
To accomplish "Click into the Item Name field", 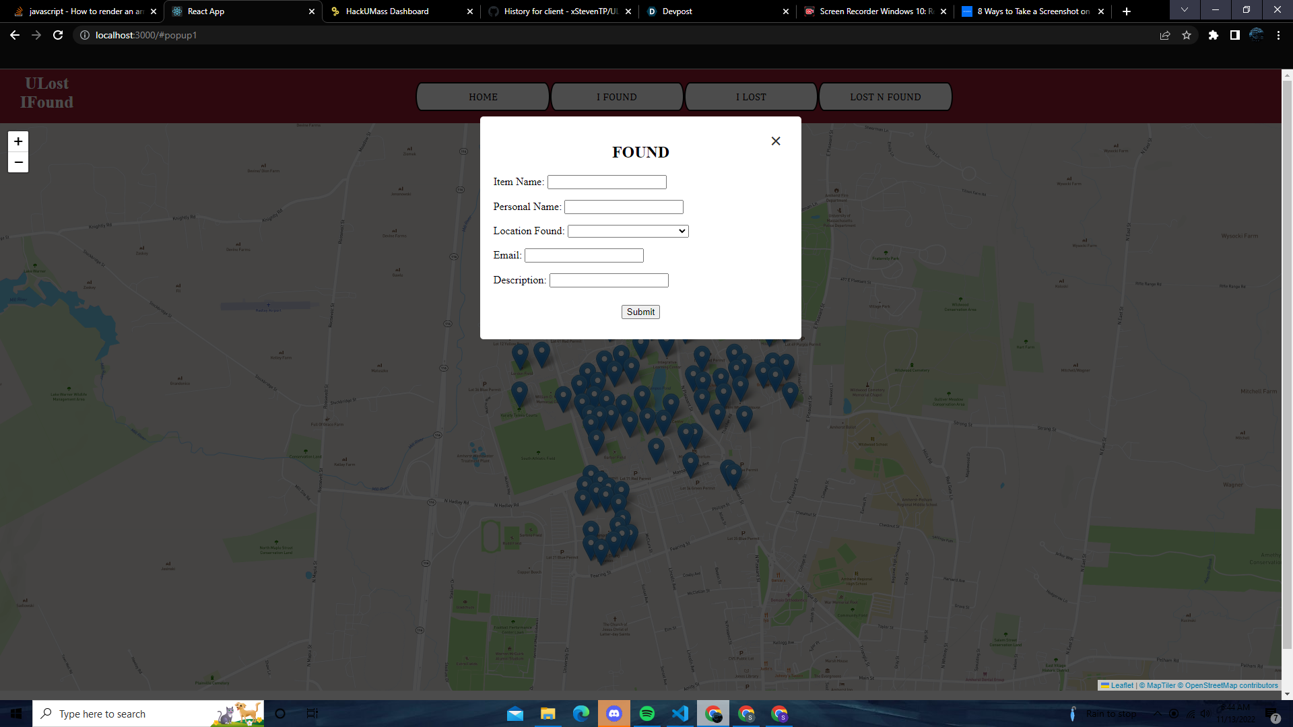I will pos(607,182).
